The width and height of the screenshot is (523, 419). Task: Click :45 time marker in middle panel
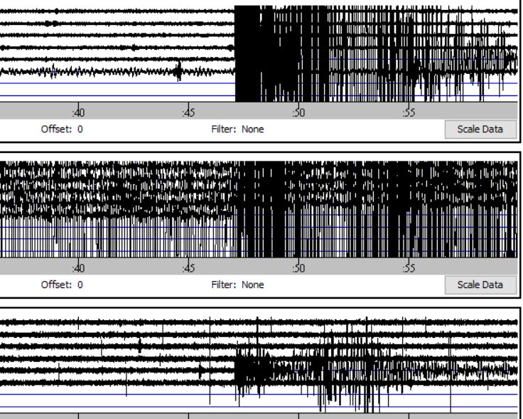point(188,268)
